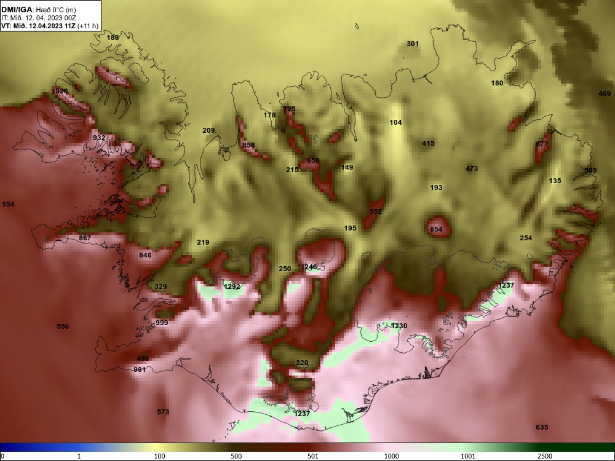The width and height of the screenshot is (615, 461).
Task: Click the 'IT: Mið. 12. 04. 2023 00Z' line
Action: point(38,18)
